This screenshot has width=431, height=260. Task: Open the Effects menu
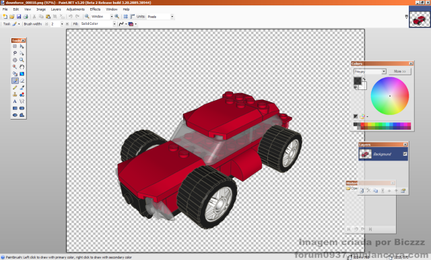(95, 9)
